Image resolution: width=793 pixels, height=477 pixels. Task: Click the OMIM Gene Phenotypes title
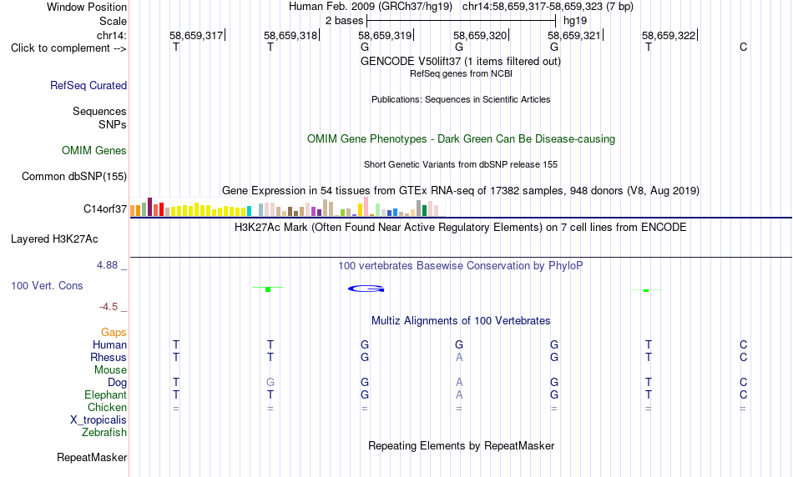pyautogui.click(x=462, y=139)
